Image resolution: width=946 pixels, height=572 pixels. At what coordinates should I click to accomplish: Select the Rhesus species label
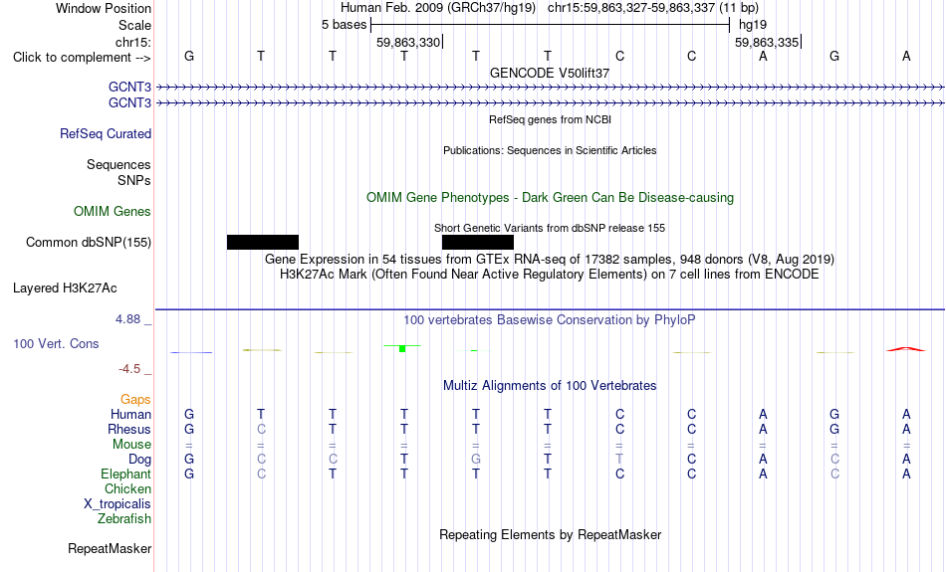pos(129,429)
